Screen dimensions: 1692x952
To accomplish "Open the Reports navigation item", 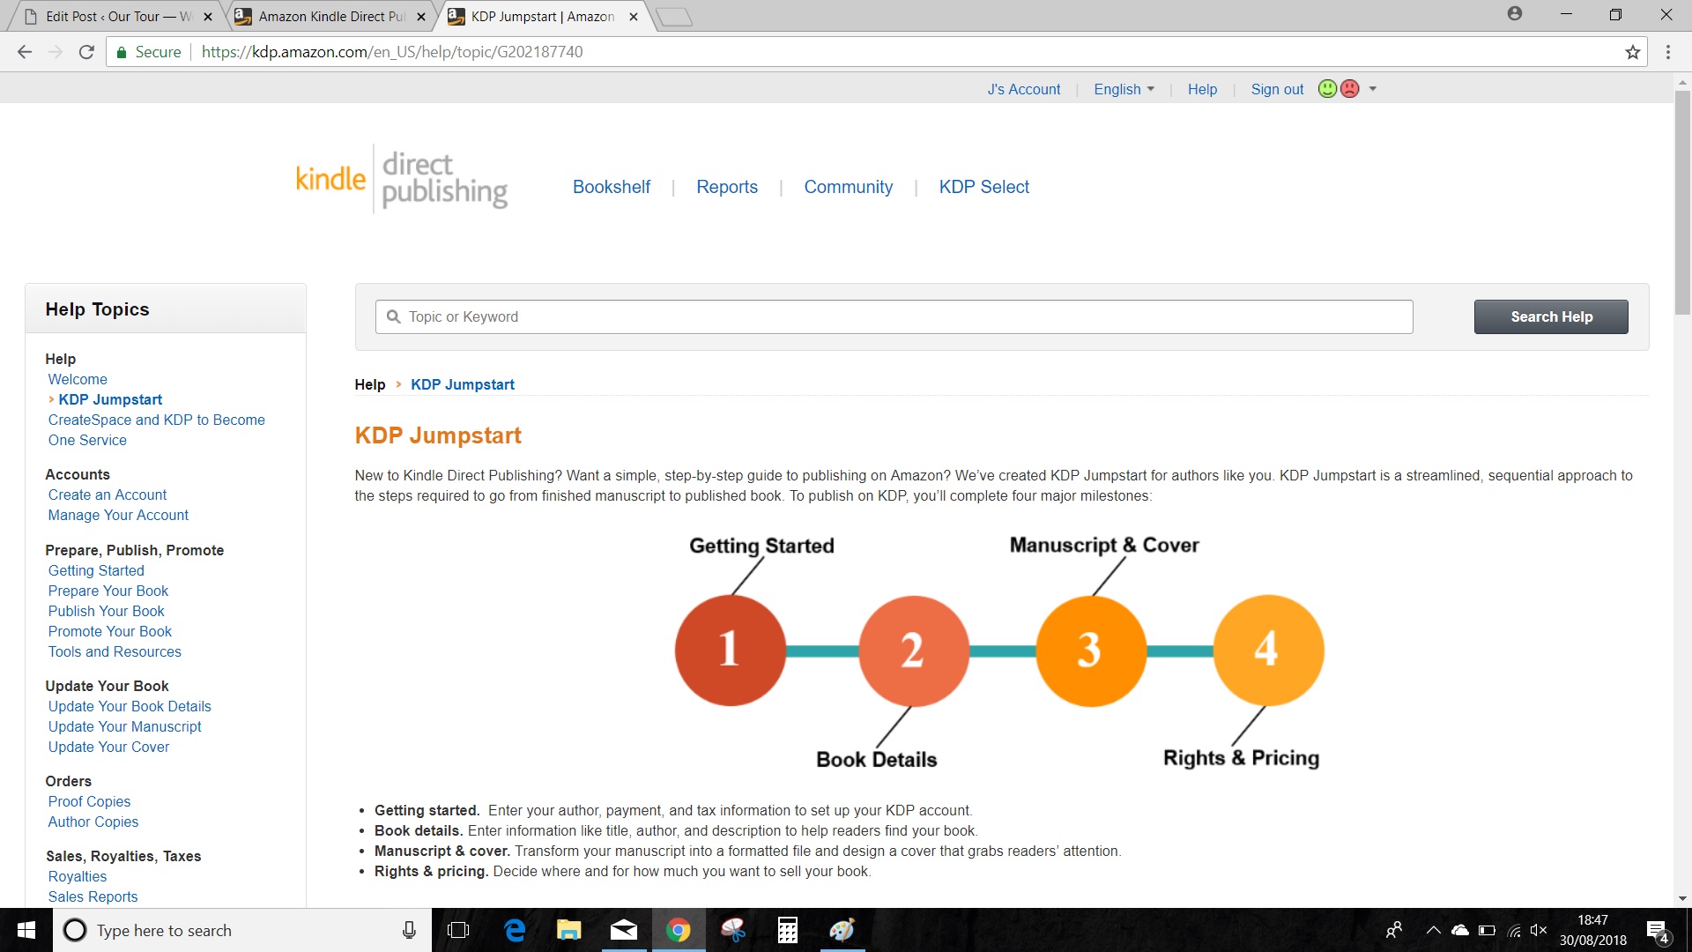I will pos(727,187).
